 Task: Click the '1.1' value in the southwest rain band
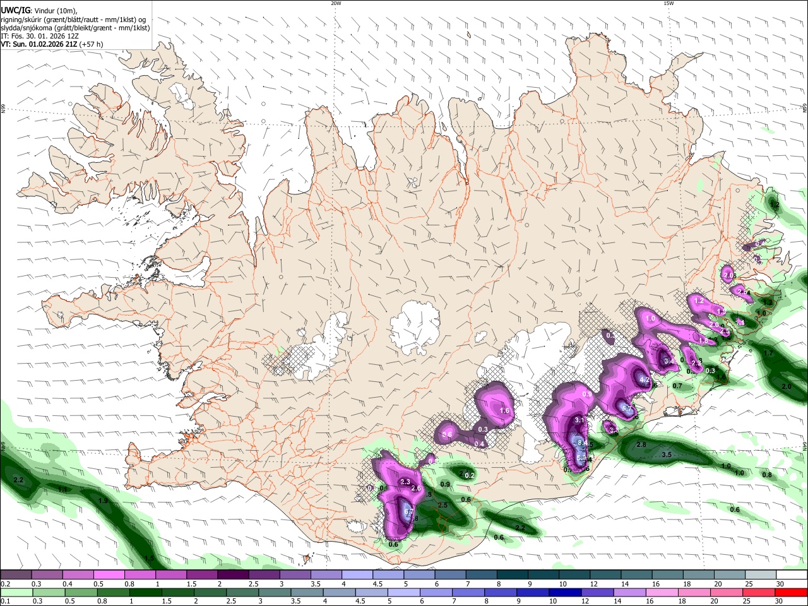click(x=62, y=489)
